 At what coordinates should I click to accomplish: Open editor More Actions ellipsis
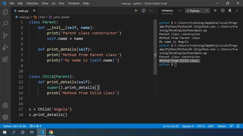coord(151,11)
